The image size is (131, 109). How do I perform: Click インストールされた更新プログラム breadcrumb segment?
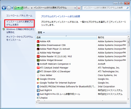click(x=50, y=8)
